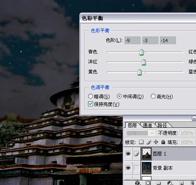Click the create new layer icon
This screenshot has width=196, height=185.
(x=181, y=183)
